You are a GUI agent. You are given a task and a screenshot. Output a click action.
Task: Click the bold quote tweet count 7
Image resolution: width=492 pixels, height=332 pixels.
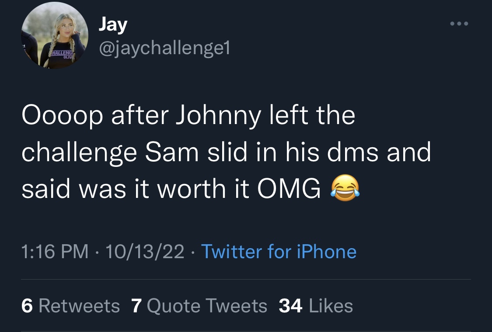pyautogui.click(x=136, y=306)
